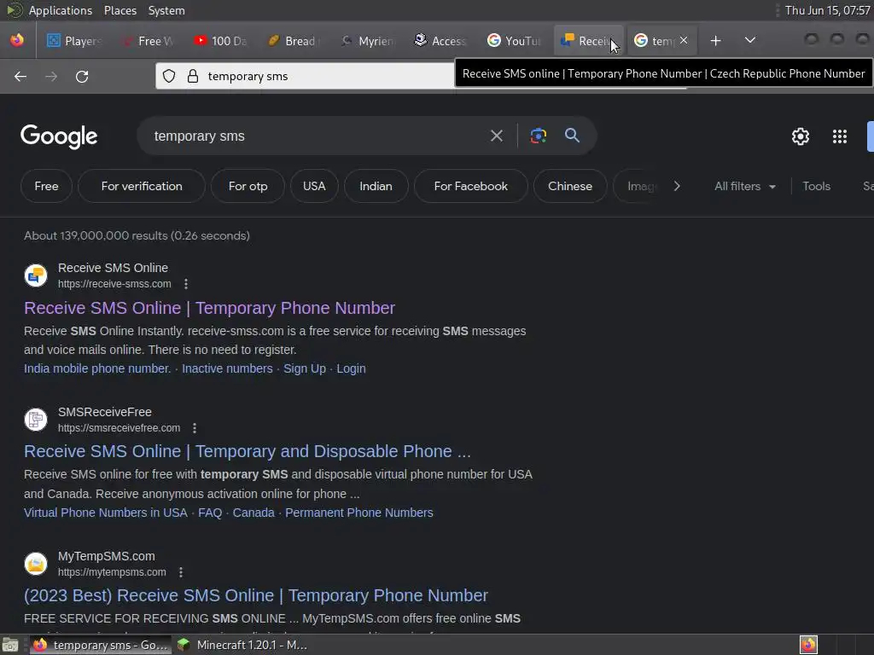
Task: Open options menu for mytempsms.com result
Action: [x=181, y=572]
